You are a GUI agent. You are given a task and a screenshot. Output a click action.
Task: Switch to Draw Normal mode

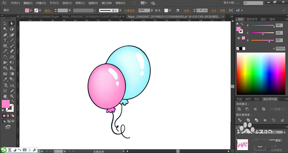click(x=4, y=121)
